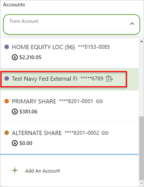Image resolution: width=144 pixels, height=187 pixels.
Task: Choose Test Navy Fed External FI account
Action: [x=69, y=79]
